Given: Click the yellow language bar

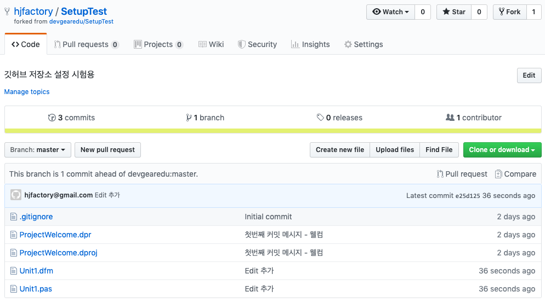Looking at the screenshot, I should [x=273, y=131].
